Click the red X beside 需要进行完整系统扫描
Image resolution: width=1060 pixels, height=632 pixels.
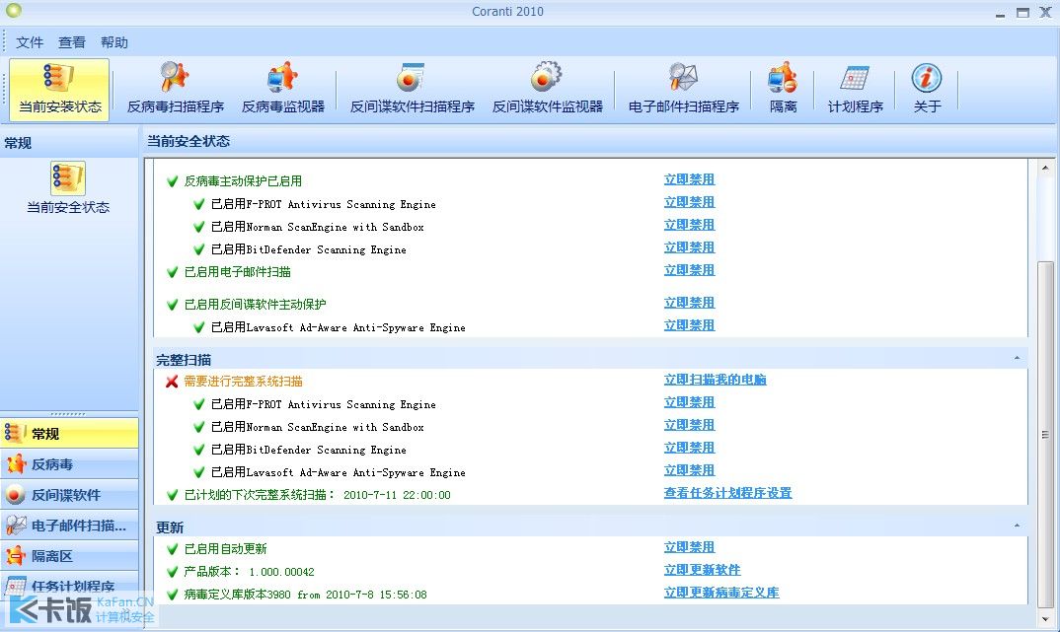click(172, 382)
